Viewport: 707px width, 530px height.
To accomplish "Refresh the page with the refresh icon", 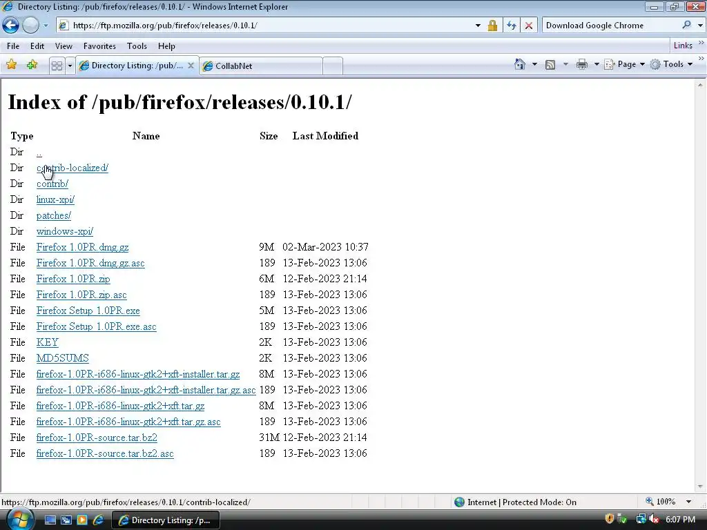I will pyautogui.click(x=512, y=26).
